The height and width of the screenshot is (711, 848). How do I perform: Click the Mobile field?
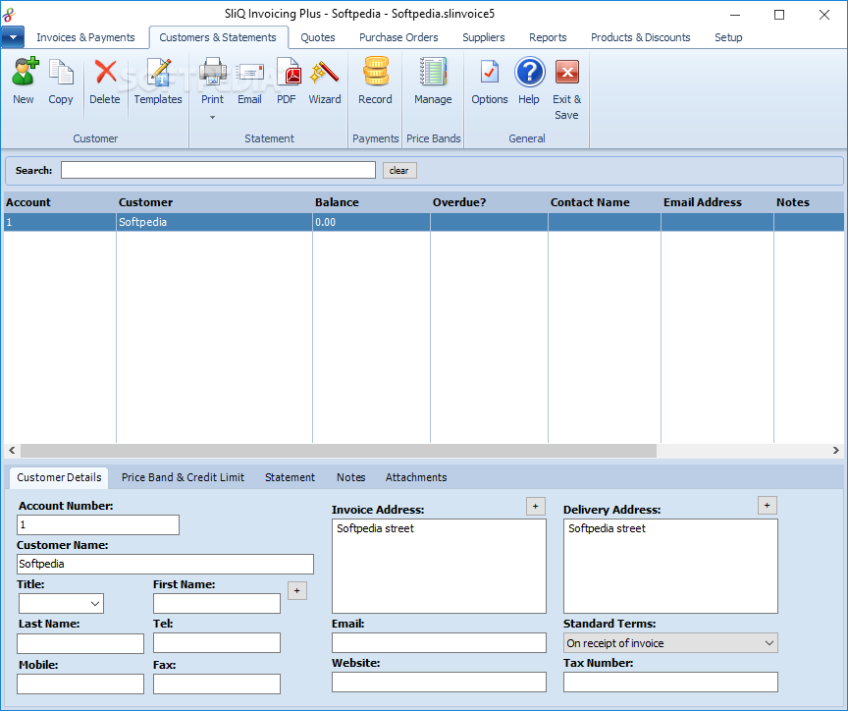pyautogui.click(x=80, y=684)
